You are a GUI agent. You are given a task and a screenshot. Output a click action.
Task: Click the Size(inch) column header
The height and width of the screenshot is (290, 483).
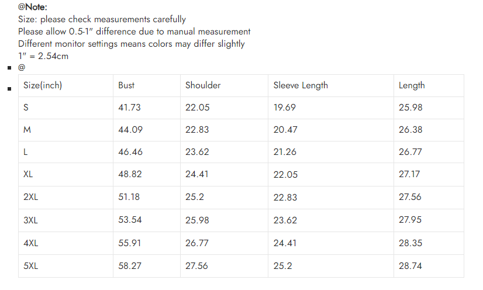(43, 85)
